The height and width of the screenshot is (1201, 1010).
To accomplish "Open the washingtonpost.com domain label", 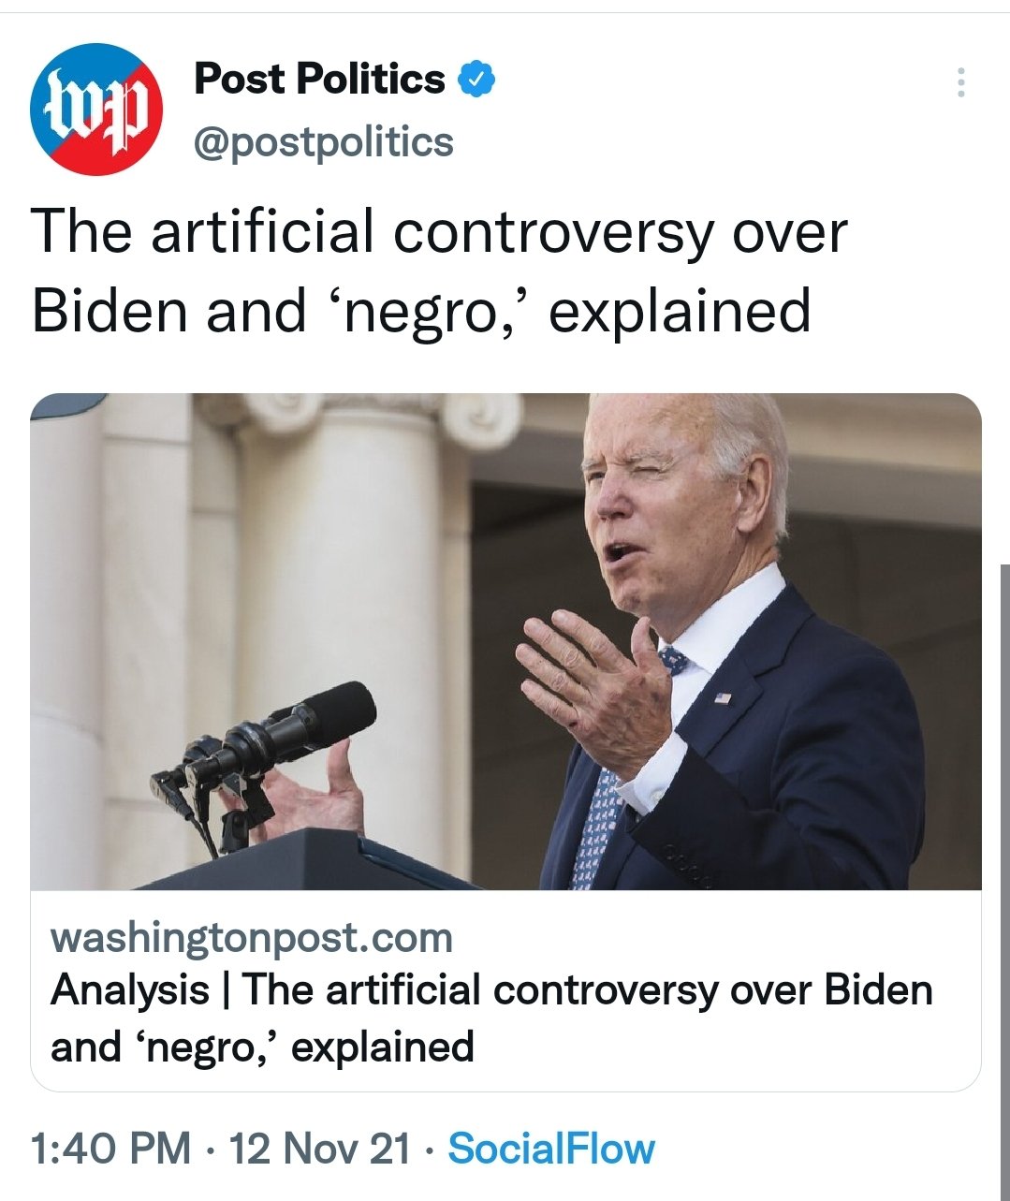I will click(252, 937).
